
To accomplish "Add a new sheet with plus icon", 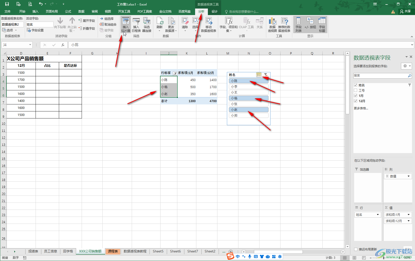I will click(x=231, y=251).
